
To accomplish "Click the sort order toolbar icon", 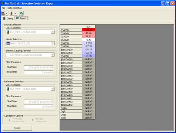I will point(12,13).
